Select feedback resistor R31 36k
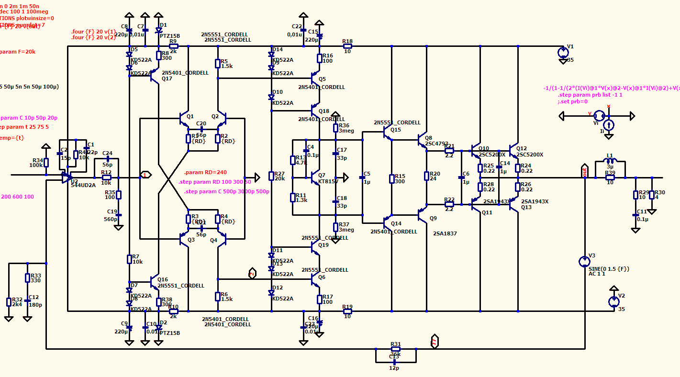The height and width of the screenshot is (377, 680). click(x=396, y=349)
